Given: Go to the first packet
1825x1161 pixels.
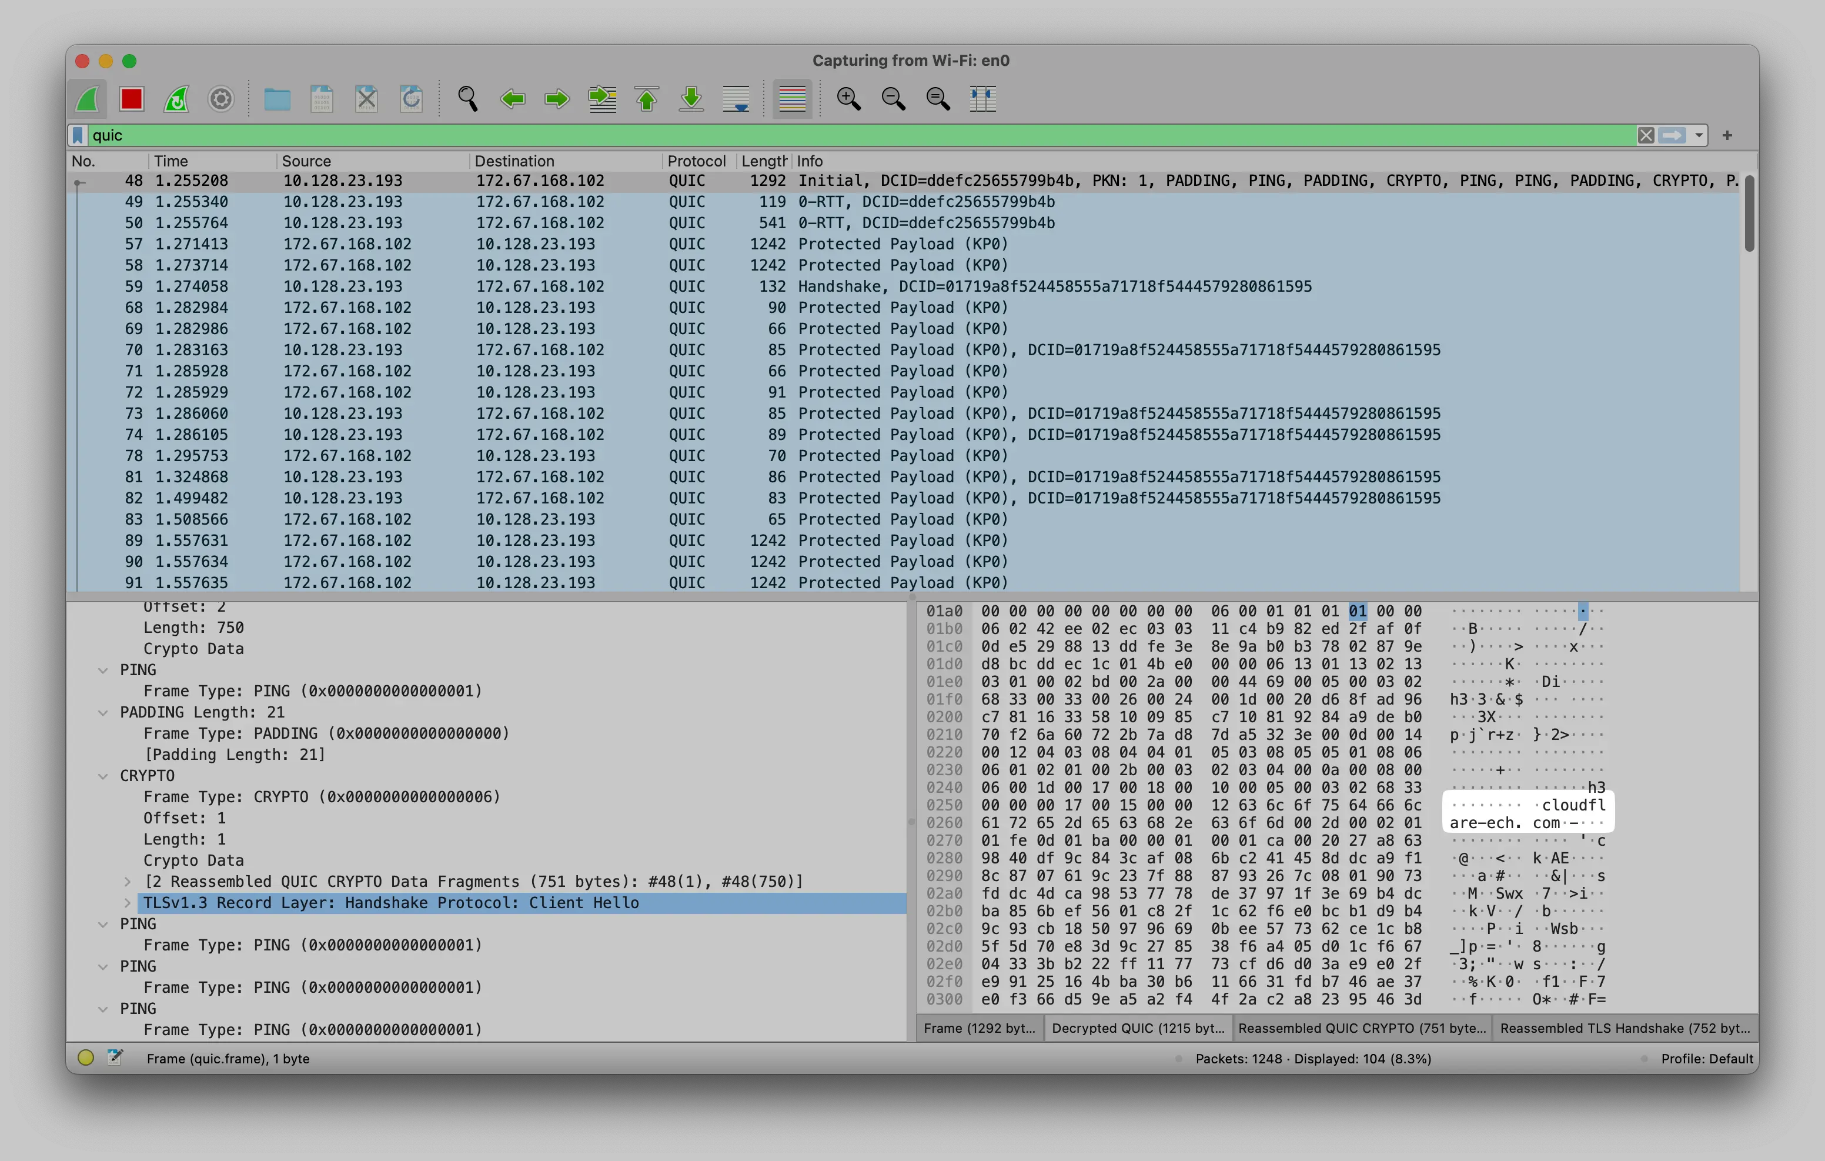Looking at the screenshot, I should pyautogui.click(x=647, y=99).
